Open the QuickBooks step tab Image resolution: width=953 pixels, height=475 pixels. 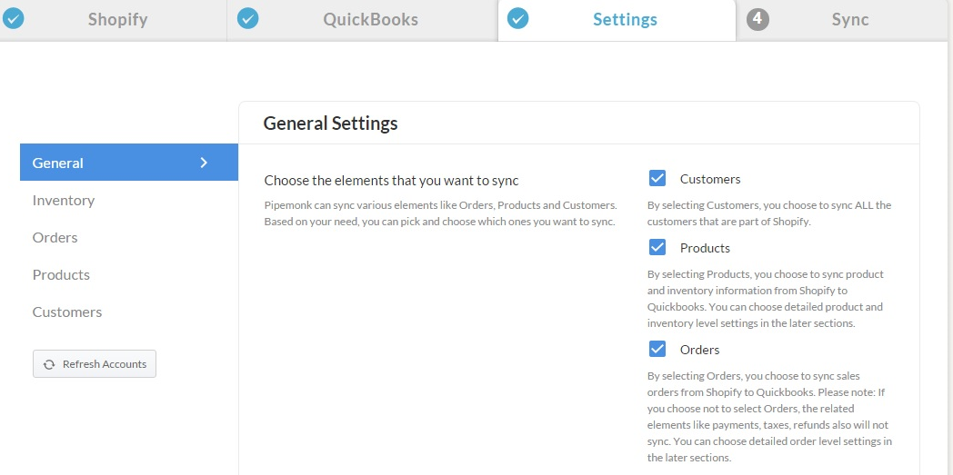[362, 20]
